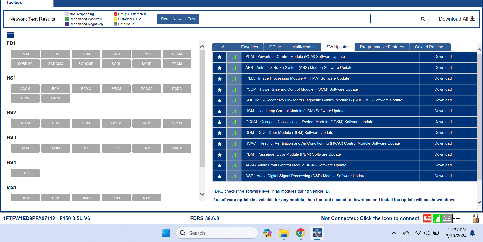Click the PDM Passenger Door Module update text
Screen dimensions: 483x242
(293, 154)
